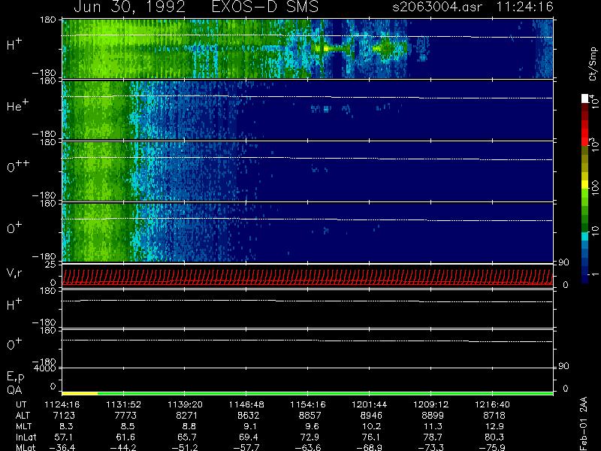Screen dimensions: 601x451
Task: Select the file name "s2063004.asr"
Action: pos(437,7)
